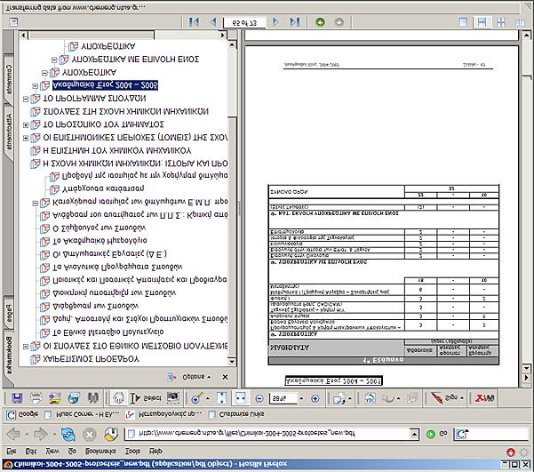Go to the first page of the PDF
Viewport: 534px width, 472px height.
point(194,22)
